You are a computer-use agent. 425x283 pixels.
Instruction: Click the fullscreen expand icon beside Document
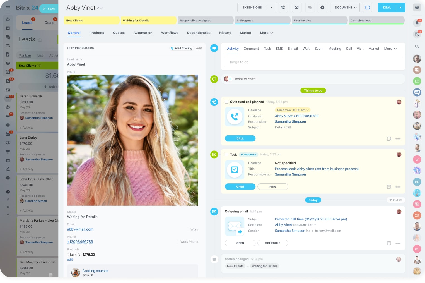[367, 8]
